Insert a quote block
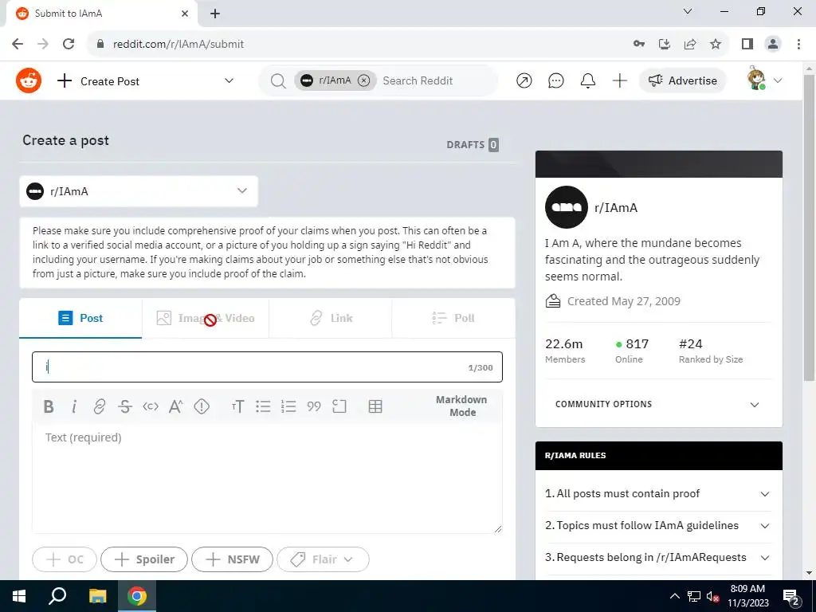This screenshot has width=816, height=612. click(x=314, y=406)
